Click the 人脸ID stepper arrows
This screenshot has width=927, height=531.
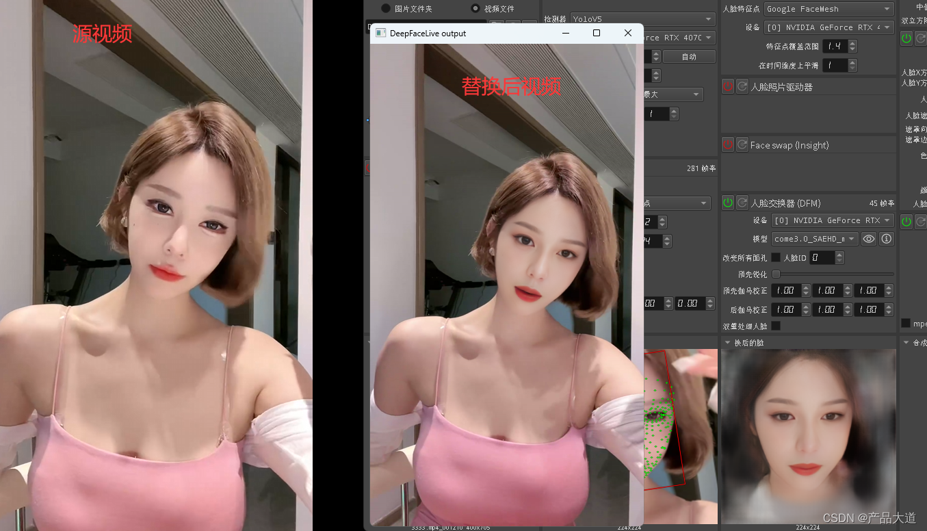839,257
